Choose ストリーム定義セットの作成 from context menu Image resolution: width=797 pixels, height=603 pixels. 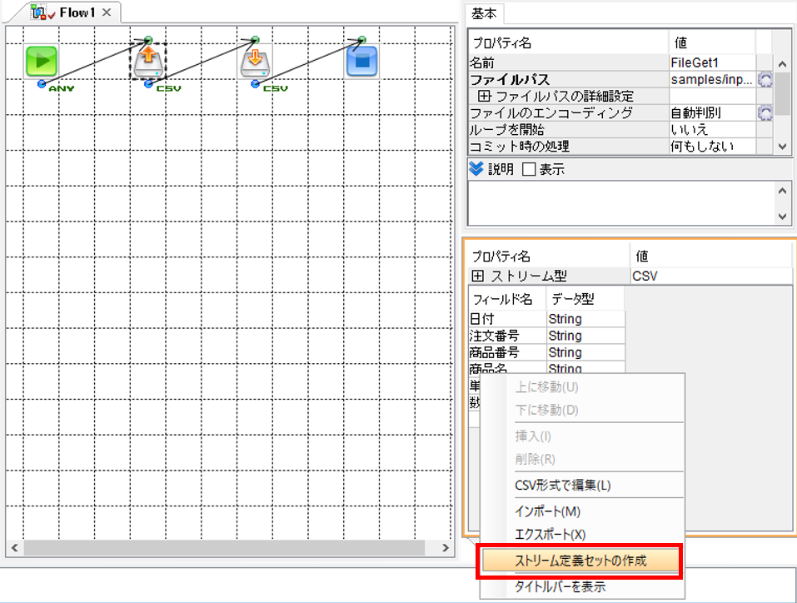(580, 561)
